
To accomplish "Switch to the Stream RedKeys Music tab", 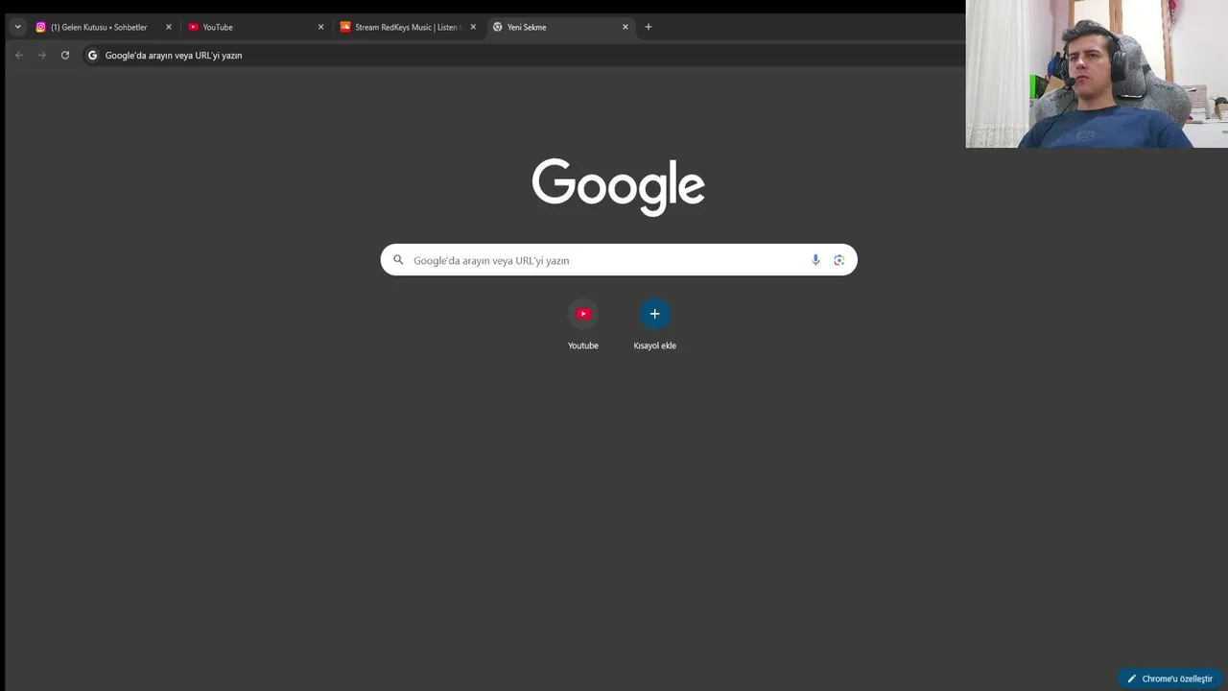I will (x=408, y=27).
